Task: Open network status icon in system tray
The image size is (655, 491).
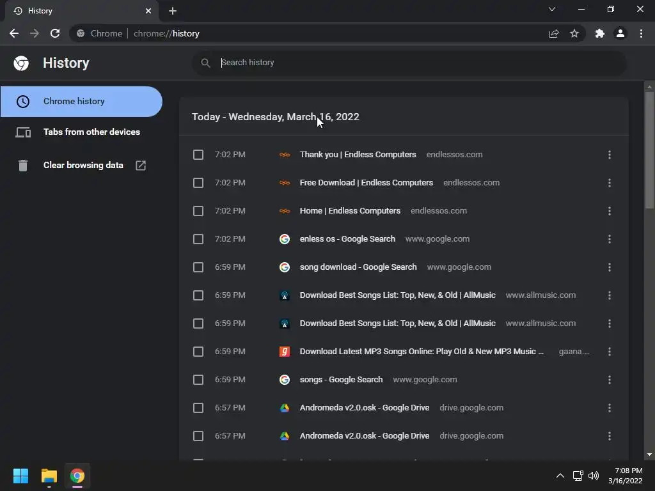Action: click(578, 476)
